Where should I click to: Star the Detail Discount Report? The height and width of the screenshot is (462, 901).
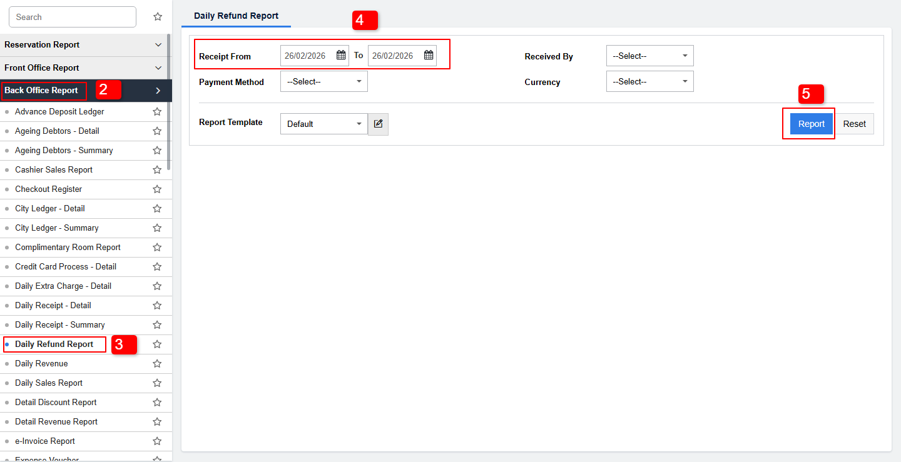(x=157, y=403)
